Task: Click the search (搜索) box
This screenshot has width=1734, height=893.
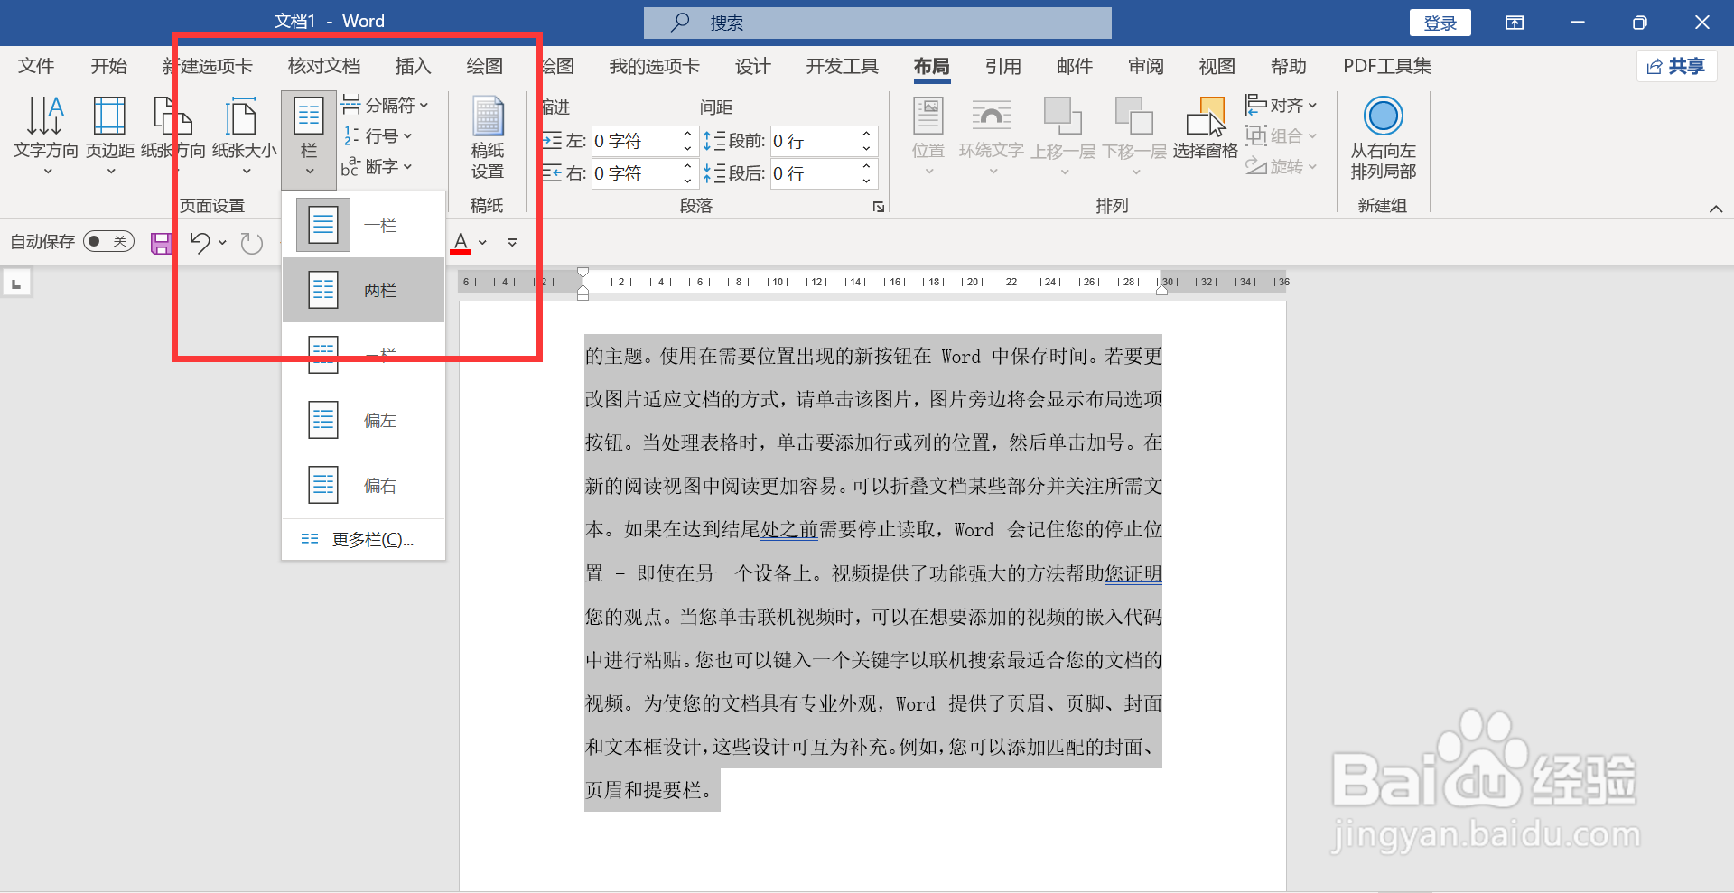Action: pyautogui.click(x=878, y=23)
